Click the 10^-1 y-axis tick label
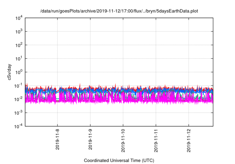235x164 pixels. pyautogui.click(x=18, y=86)
